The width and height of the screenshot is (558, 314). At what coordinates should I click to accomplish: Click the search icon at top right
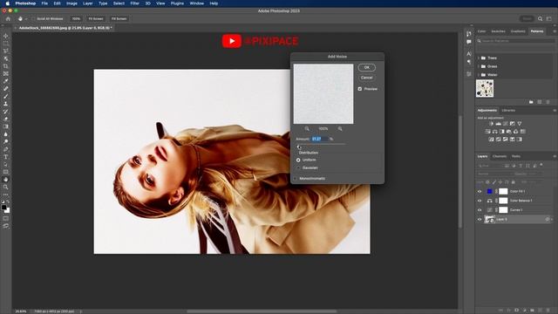(x=541, y=18)
